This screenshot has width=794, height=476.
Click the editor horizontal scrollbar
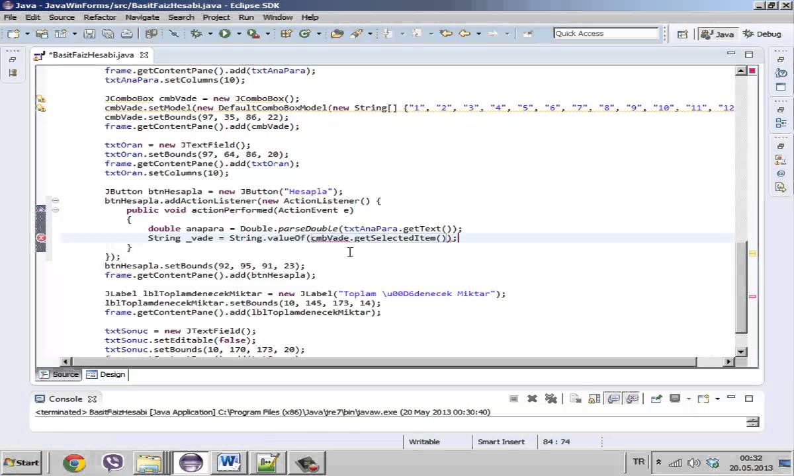384,362
